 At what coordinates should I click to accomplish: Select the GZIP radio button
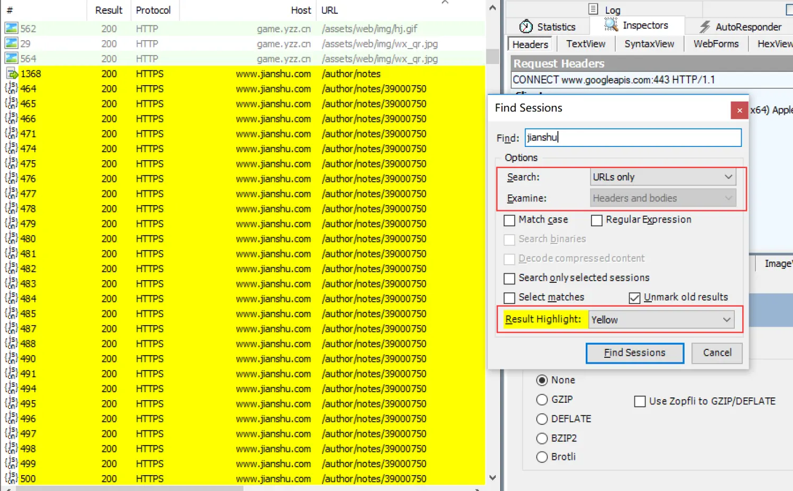tap(542, 400)
